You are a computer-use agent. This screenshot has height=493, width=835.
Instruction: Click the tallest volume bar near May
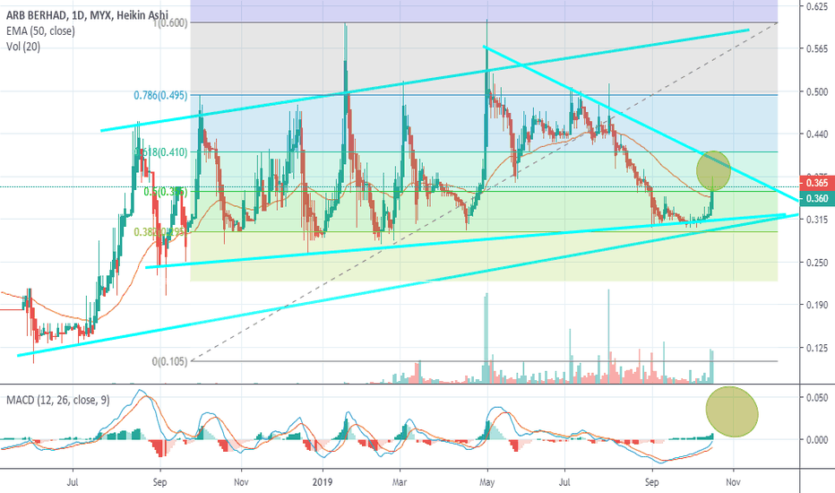point(486,337)
